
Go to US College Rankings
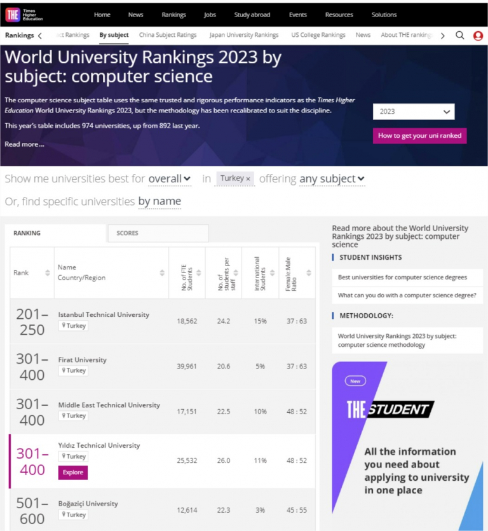click(318, 35)
